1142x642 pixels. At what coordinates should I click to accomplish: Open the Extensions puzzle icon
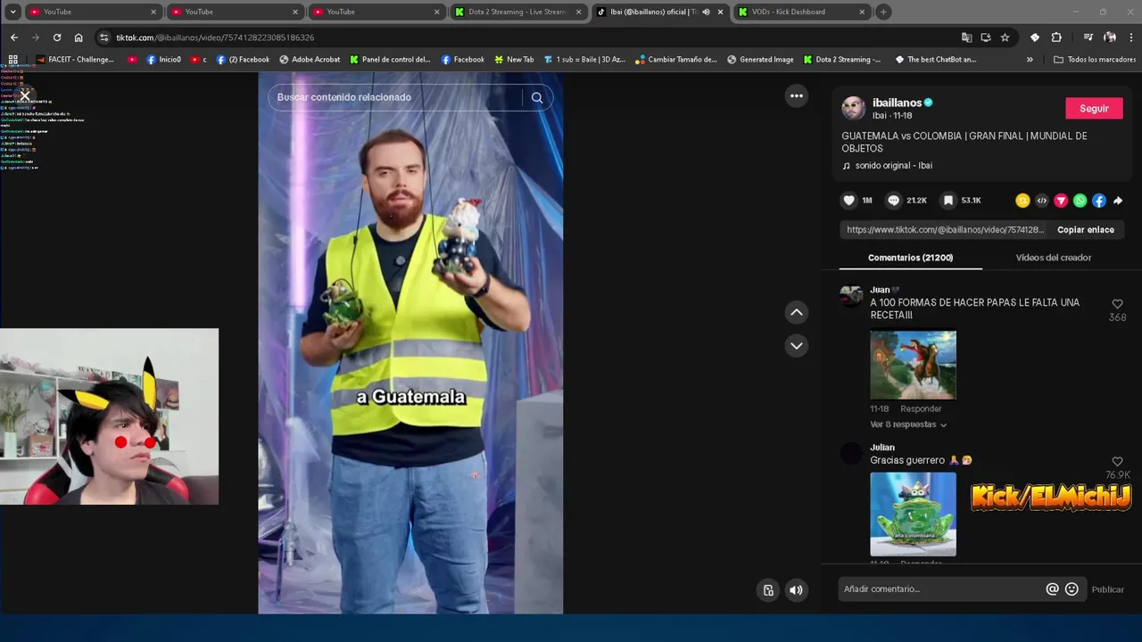click(x=1056, y=37)
